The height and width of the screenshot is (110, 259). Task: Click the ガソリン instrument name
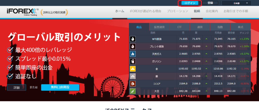coord(157,61)
